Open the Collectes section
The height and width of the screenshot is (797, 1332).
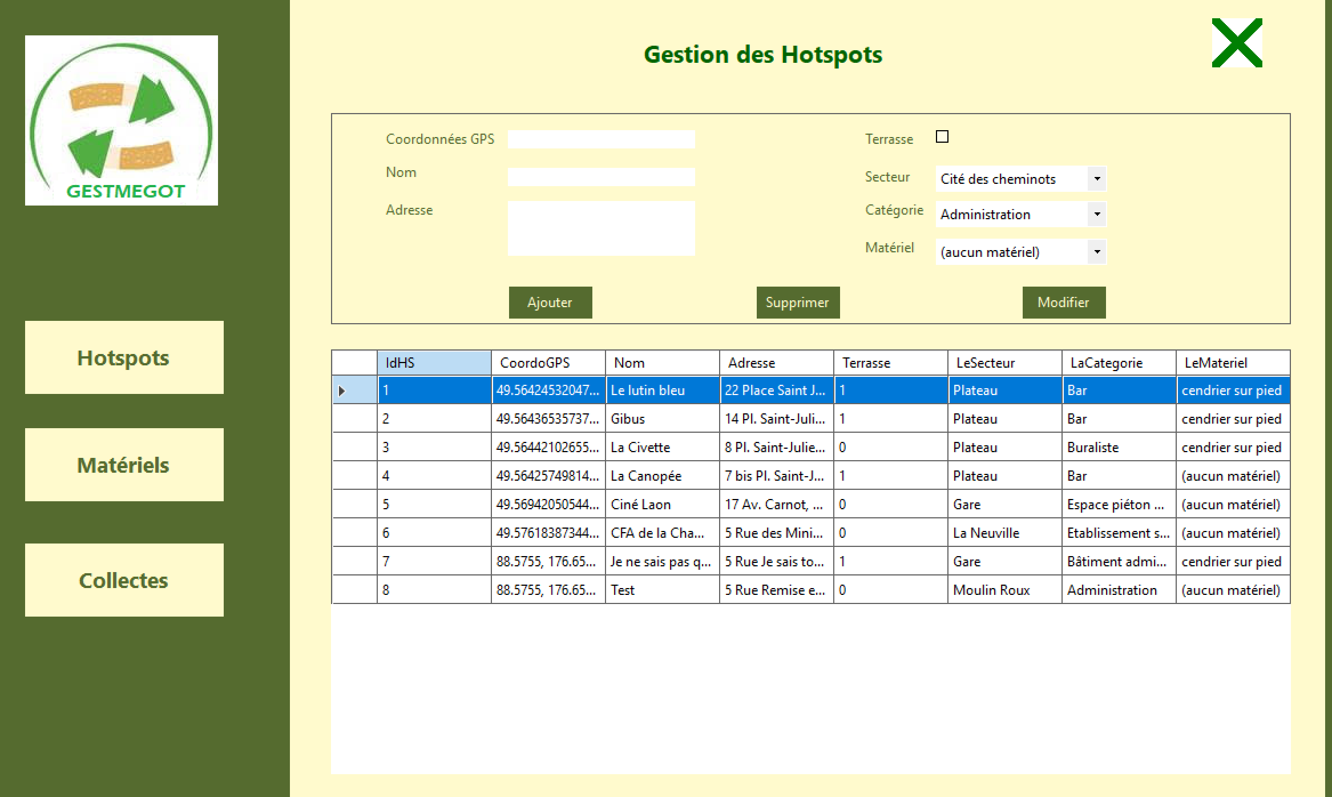click(x=123, y=581)
